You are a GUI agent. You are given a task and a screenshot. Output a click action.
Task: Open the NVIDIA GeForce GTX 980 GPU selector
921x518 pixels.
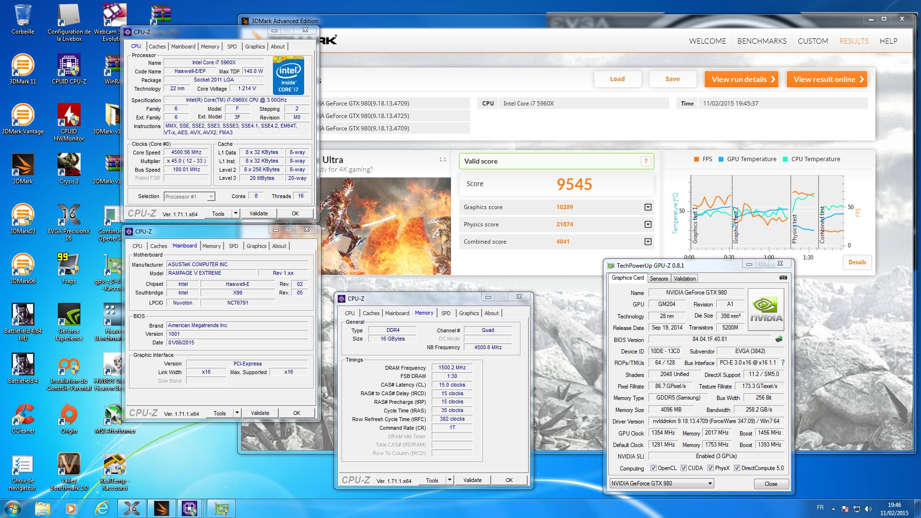tap(661, 483)
